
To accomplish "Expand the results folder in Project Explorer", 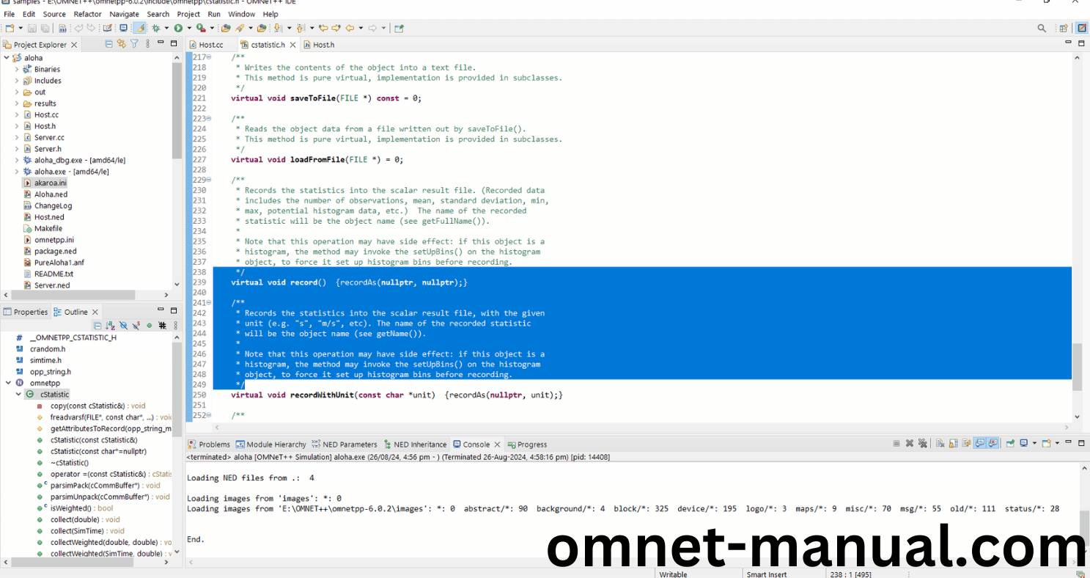I will click(x=17, y=103).
